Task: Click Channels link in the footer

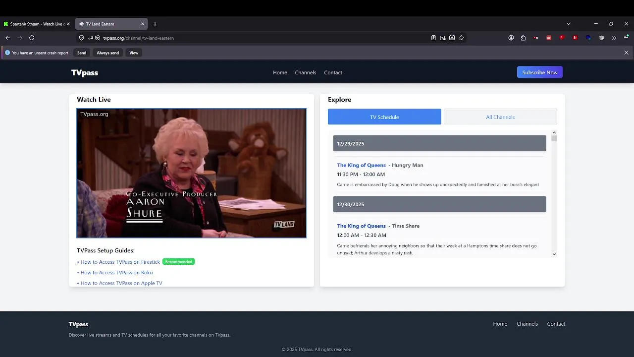Action: point(527,324)
